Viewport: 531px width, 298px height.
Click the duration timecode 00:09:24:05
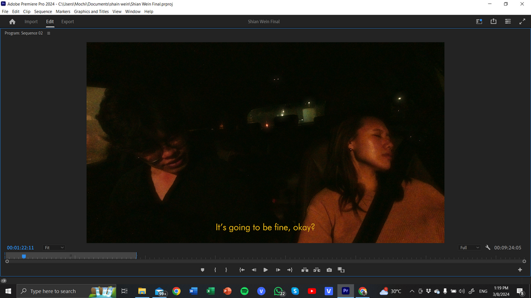point(507,248)
